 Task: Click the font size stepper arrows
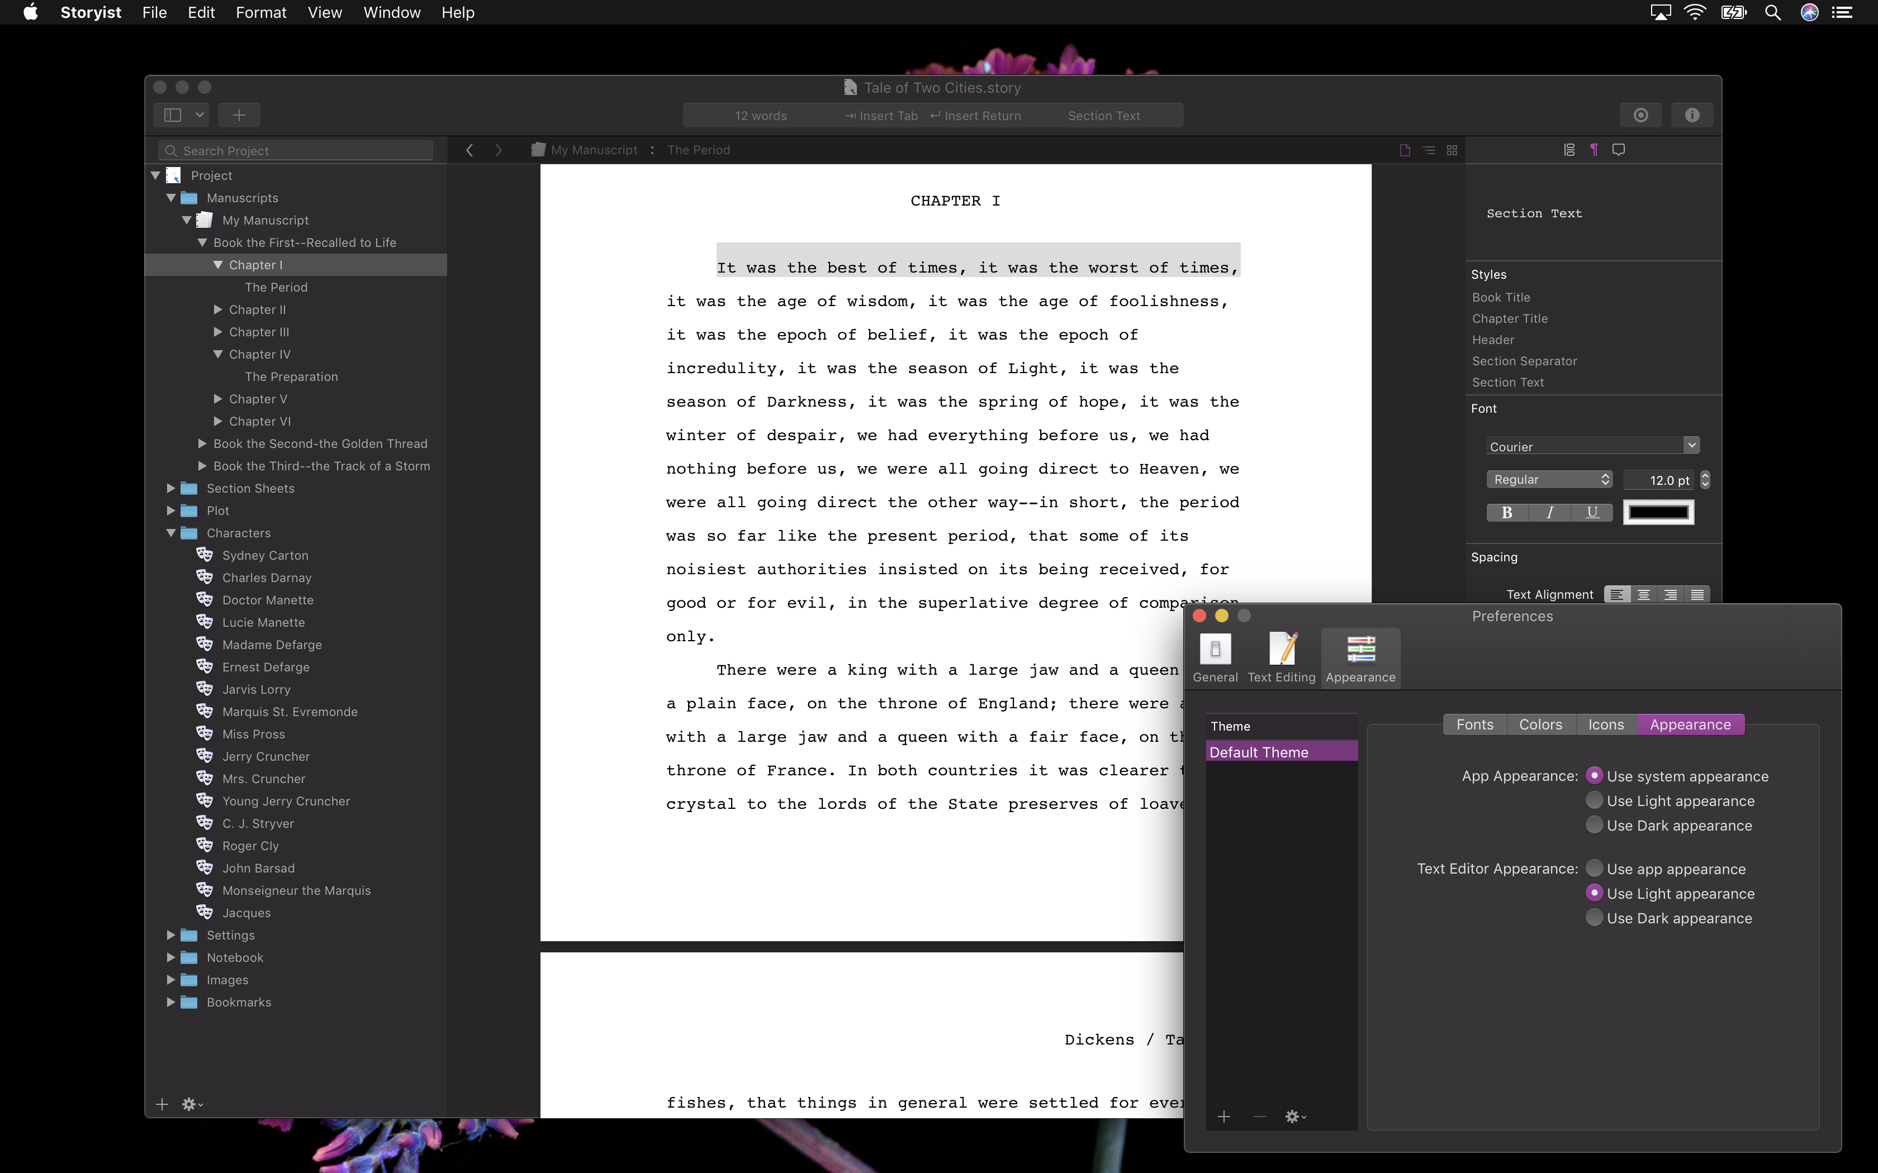[x=1705, y=479]
